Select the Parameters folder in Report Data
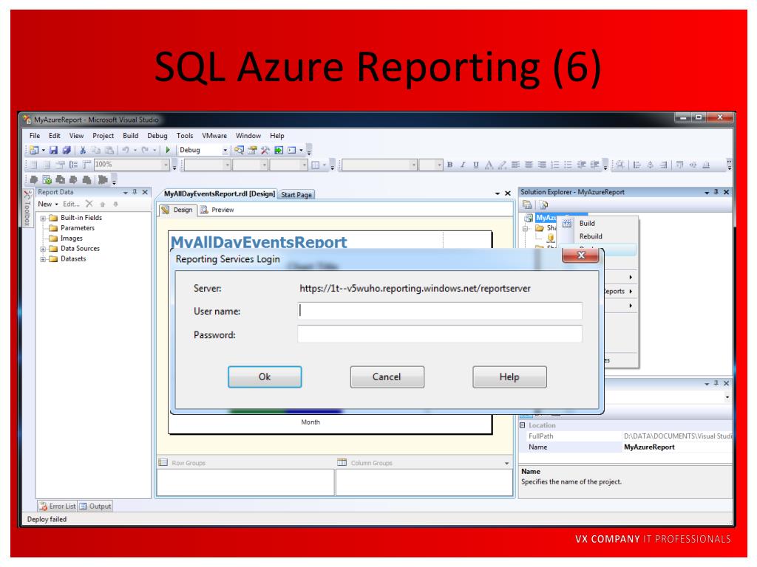Viewport: 757px width, 567px height. click(x=72, y=228)
